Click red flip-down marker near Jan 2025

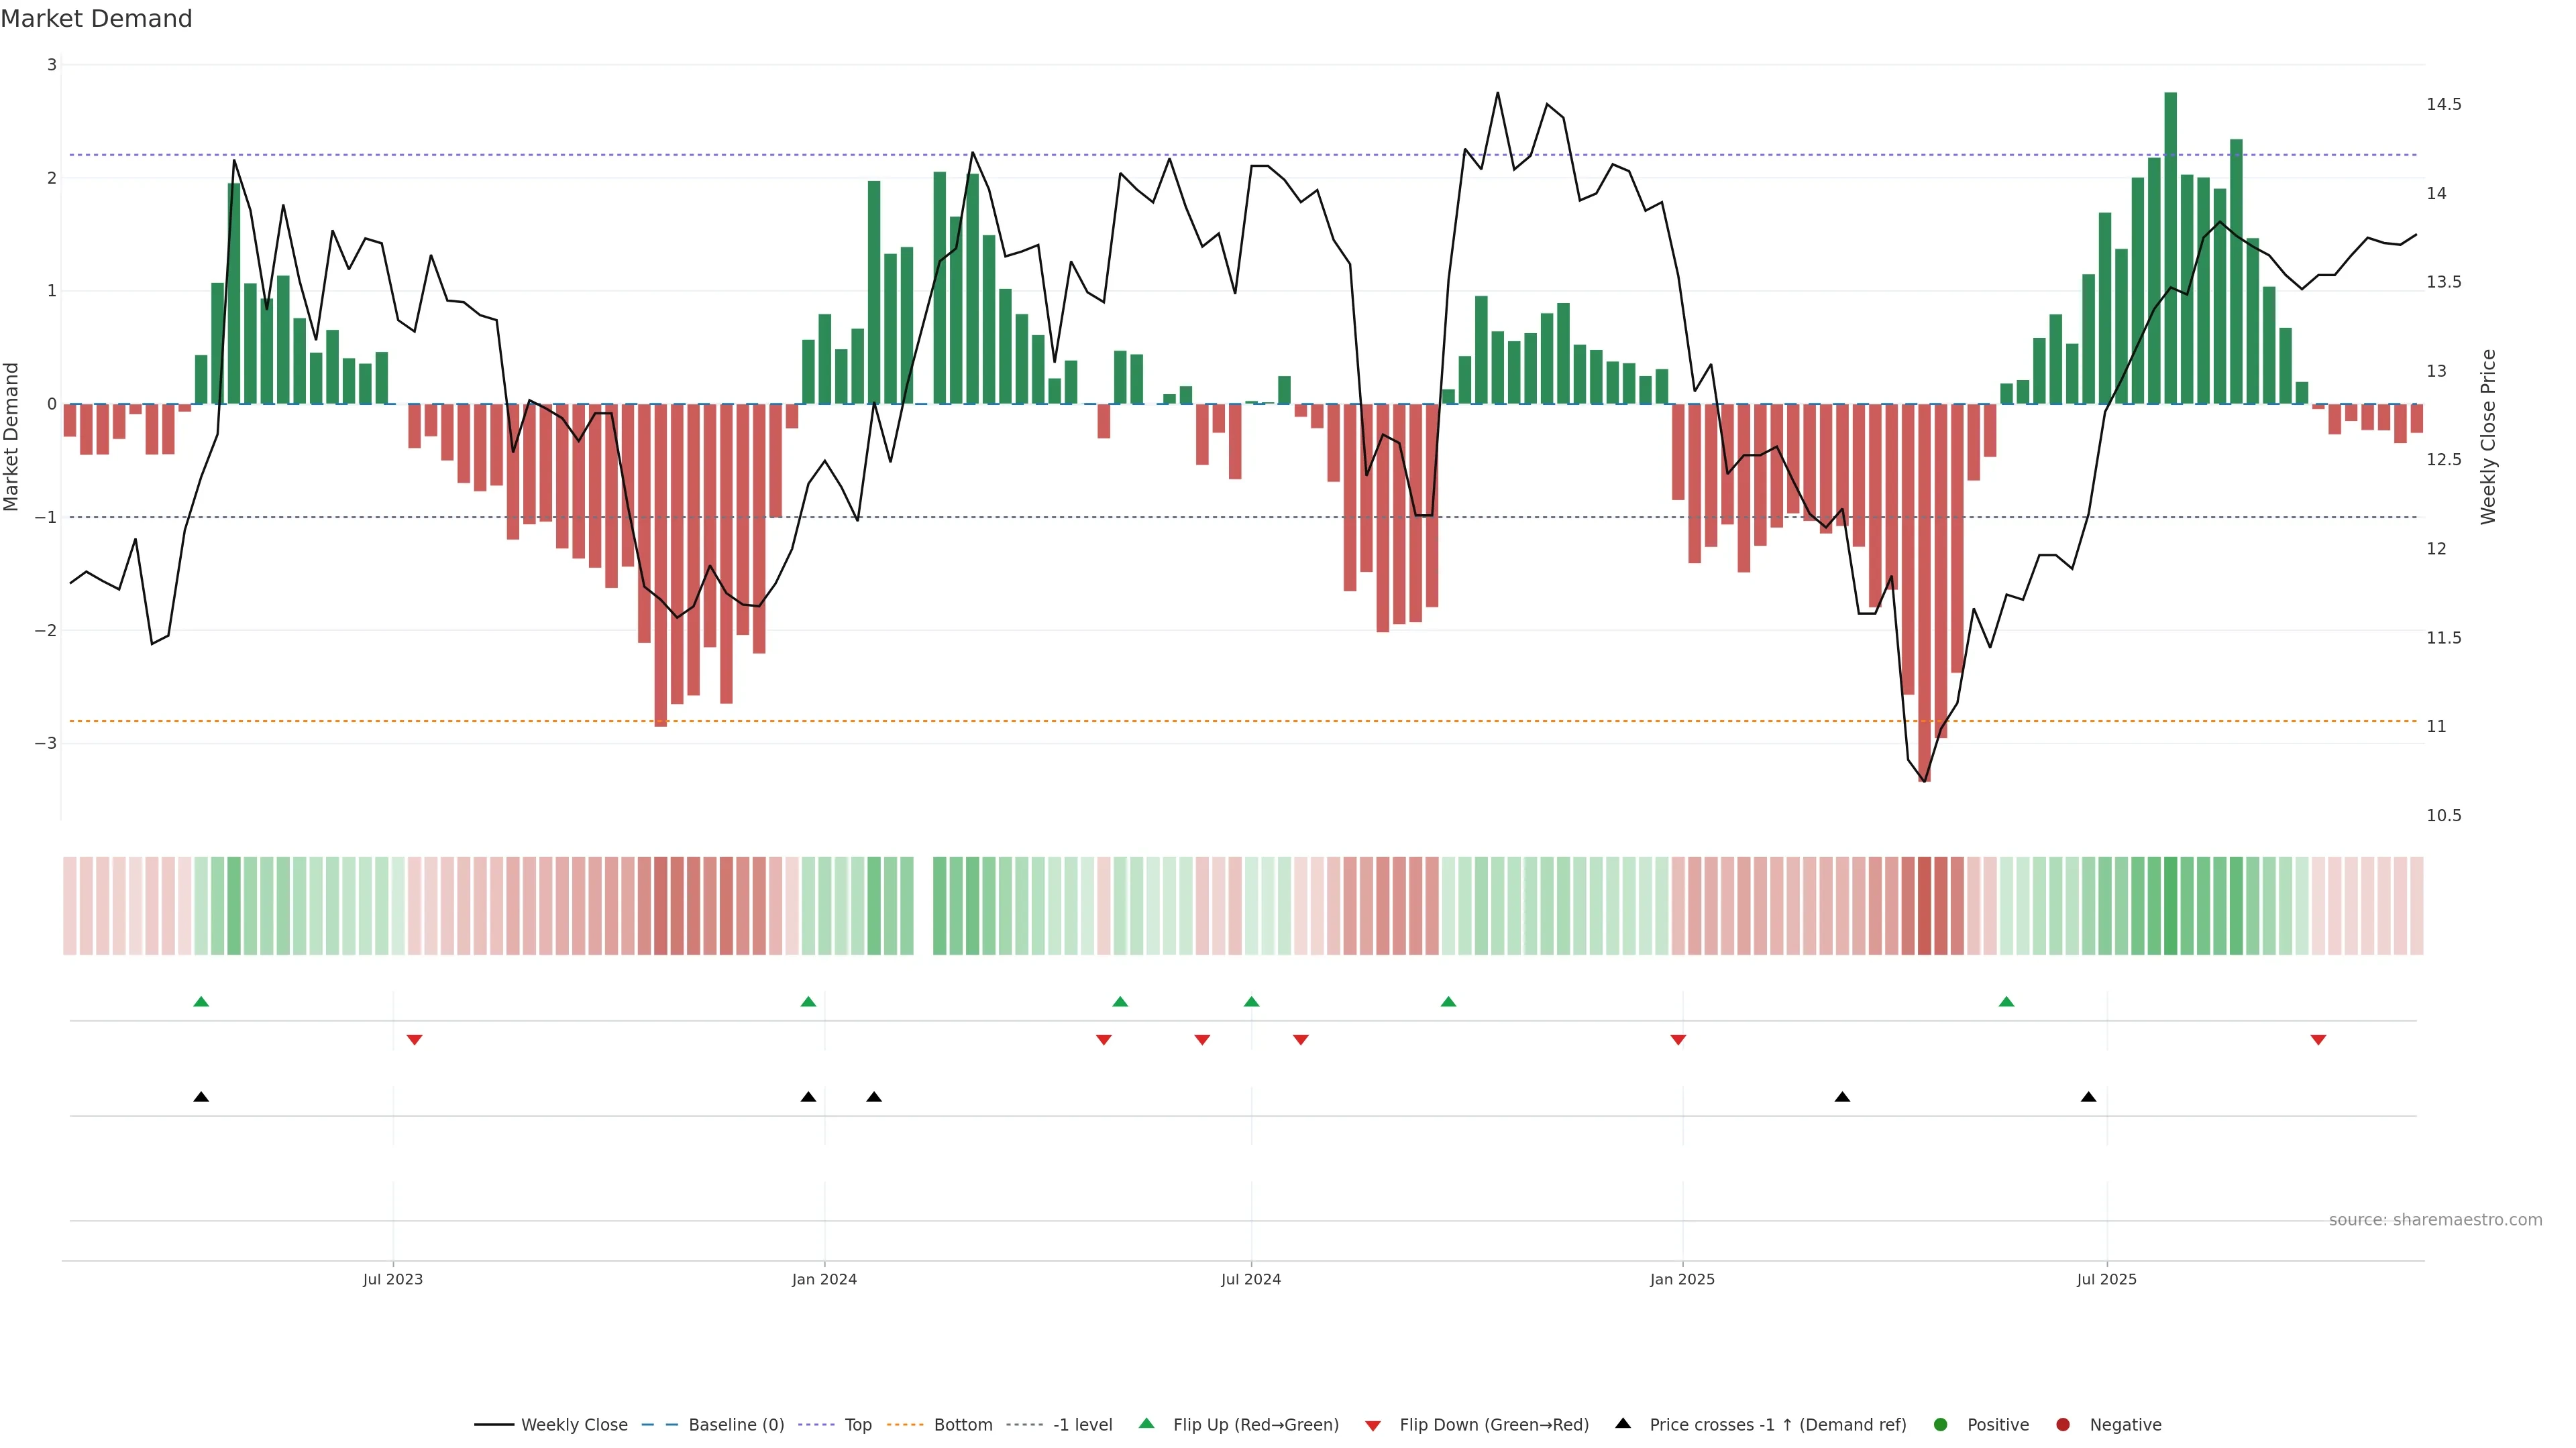pyautogui.click(x=1678, y=1040)
